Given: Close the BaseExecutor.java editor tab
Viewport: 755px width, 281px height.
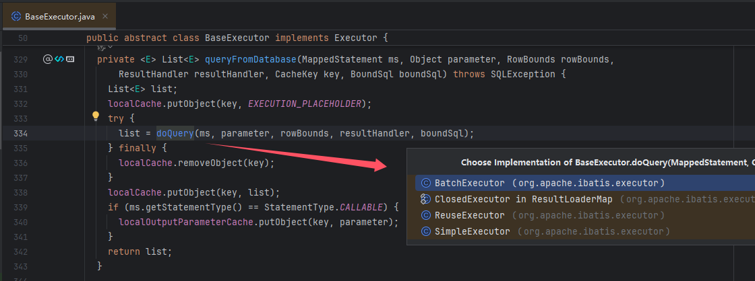Looking at the screenshot, I should tap(105, 15).
